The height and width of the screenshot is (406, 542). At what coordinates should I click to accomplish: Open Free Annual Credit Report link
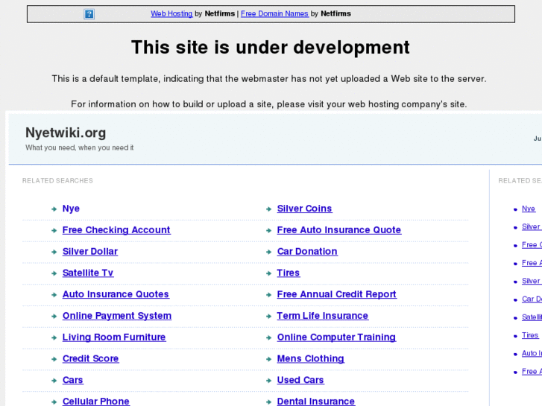(337, 294)
